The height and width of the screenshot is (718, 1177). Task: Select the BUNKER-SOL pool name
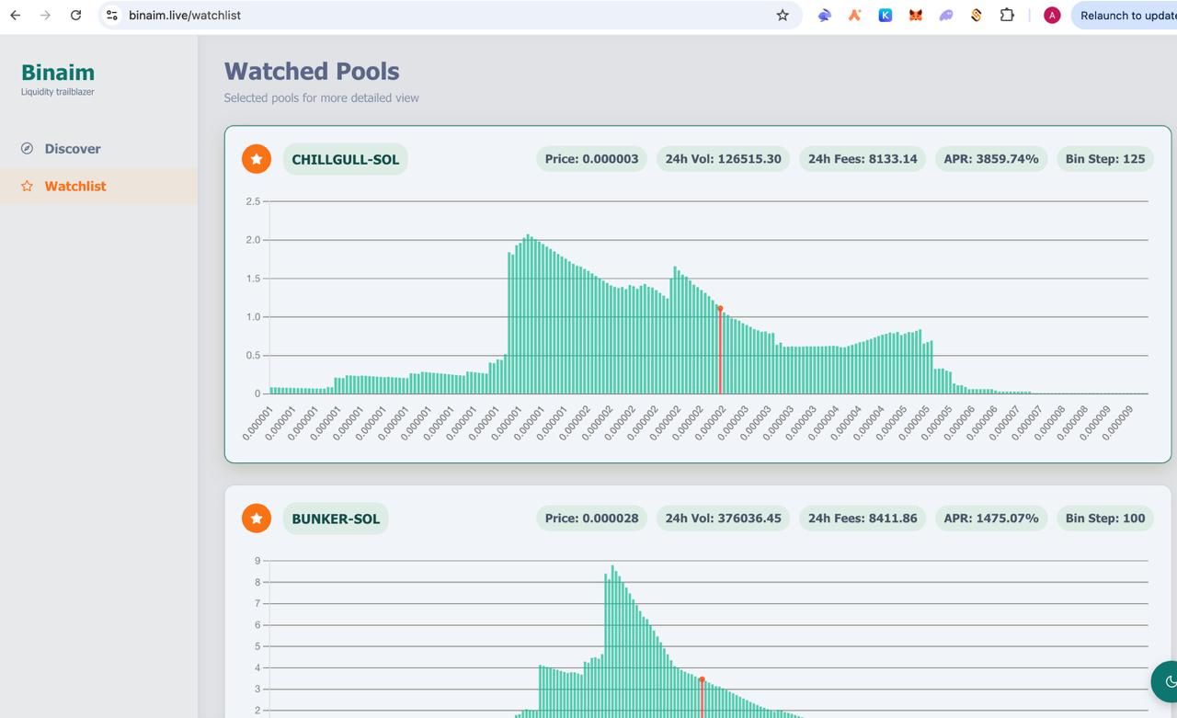pos(336,519)
